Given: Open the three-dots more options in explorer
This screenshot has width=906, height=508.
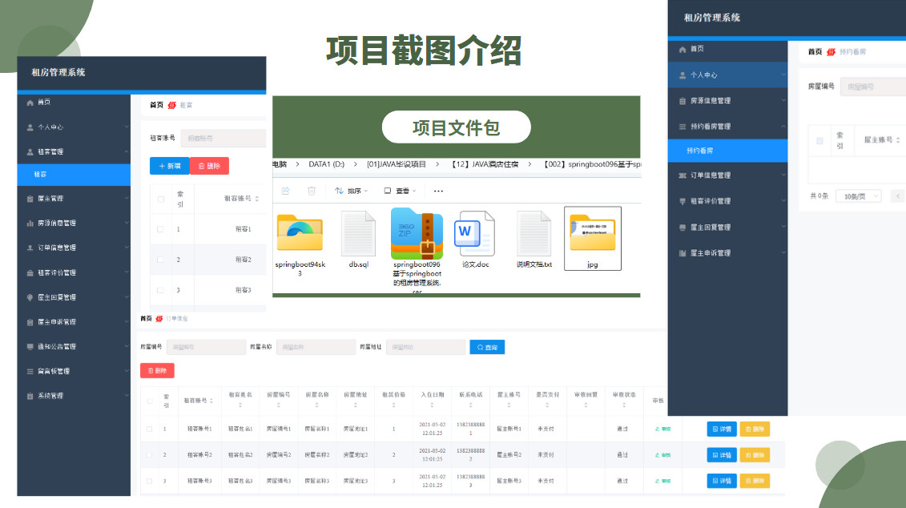Looking at the screenshot, I should tap(438, 191).
